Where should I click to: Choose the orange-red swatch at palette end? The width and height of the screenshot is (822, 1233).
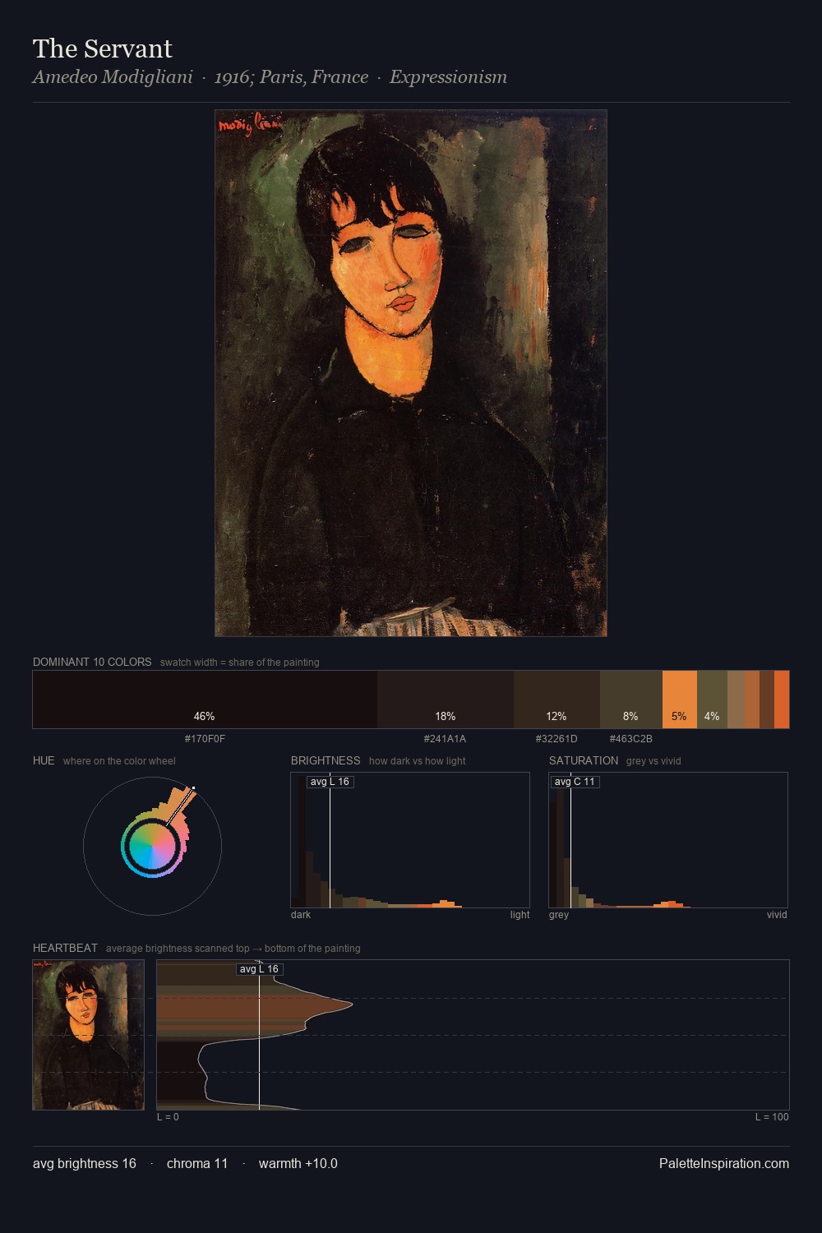click(782, 700)
